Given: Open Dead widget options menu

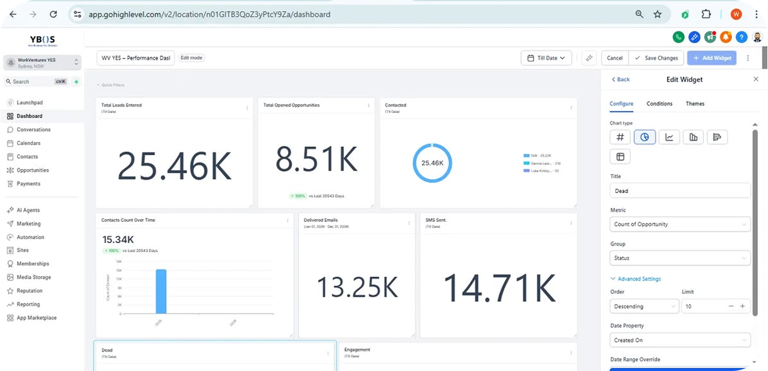Looking at the screenshot, I should 328,353.
